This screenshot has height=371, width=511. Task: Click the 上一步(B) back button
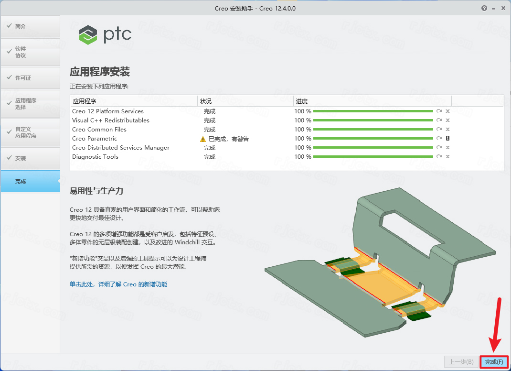pos(461,362)
